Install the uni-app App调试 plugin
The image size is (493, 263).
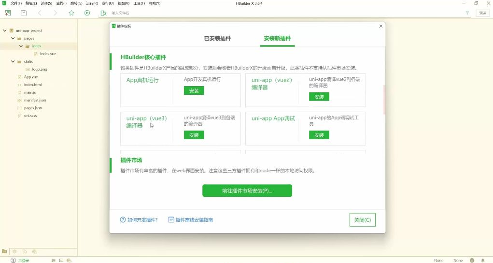click(319, 135)
